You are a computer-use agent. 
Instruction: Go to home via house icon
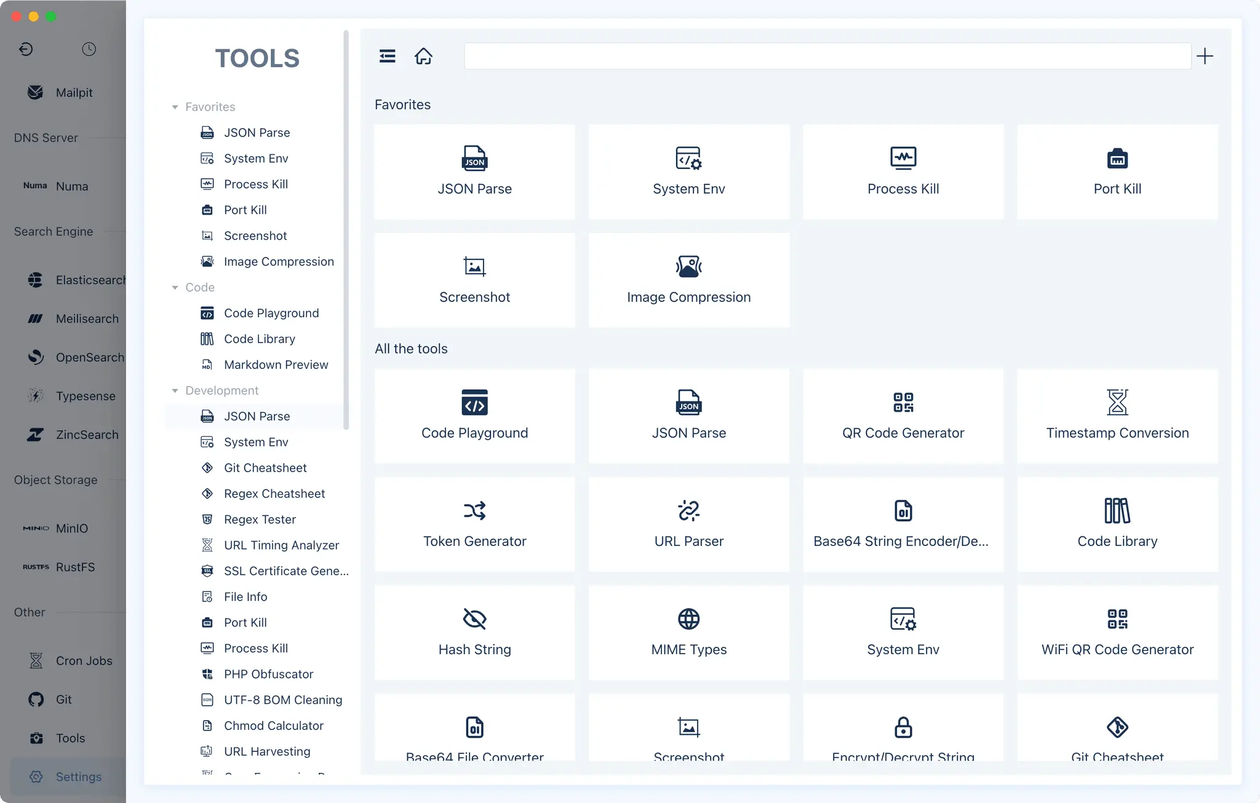[x=423, y=57]
